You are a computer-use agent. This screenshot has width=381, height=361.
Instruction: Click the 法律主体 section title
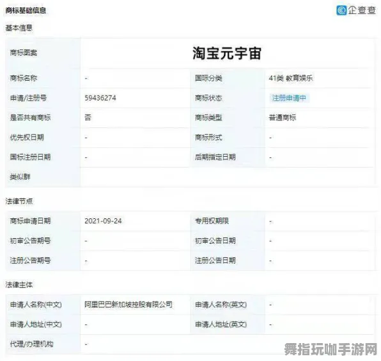pos(19,285)
